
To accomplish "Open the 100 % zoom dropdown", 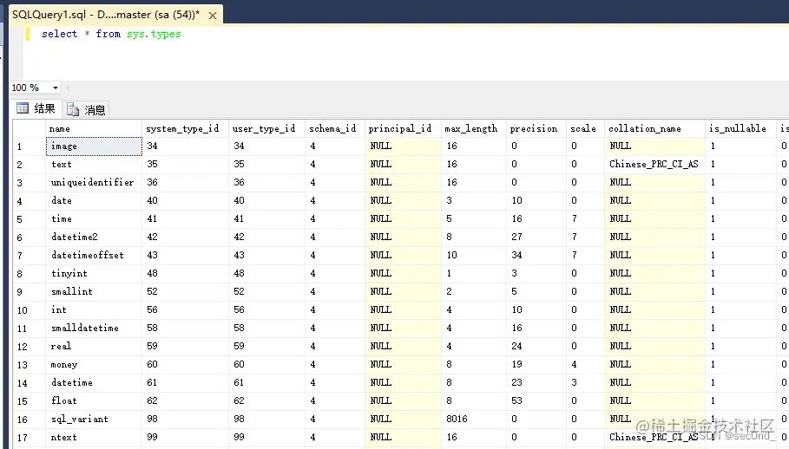I will pos(55,88).
